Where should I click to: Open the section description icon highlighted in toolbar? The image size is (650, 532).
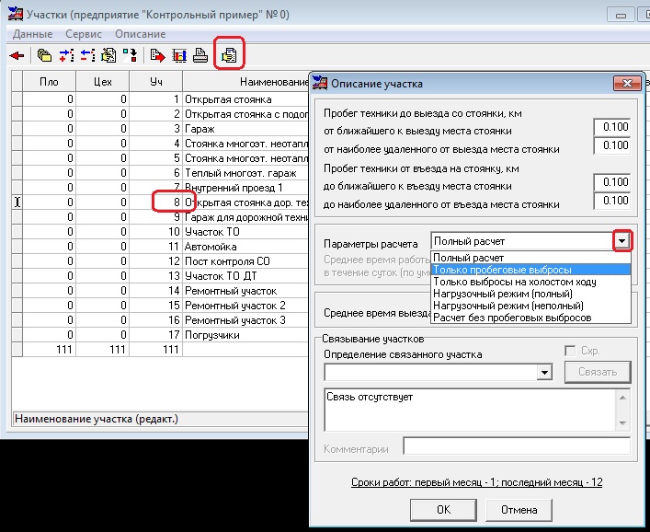[x=228, y=55]
